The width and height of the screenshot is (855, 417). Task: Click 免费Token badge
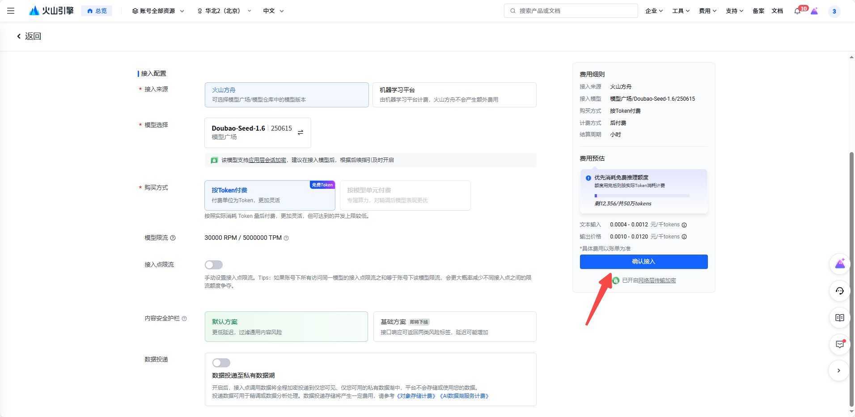point(322,185)
